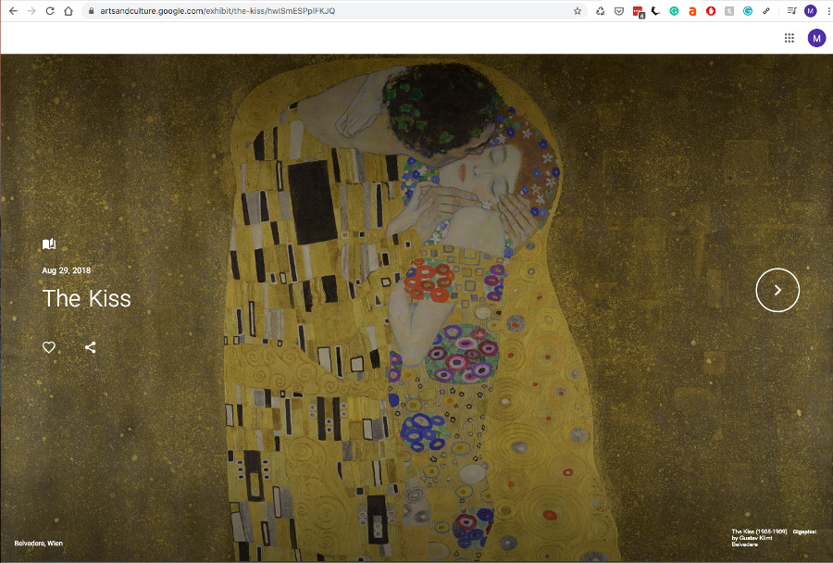The width and height of the screenshot is (833, 563).
Task: Open your Google account profile avatar
Action: point(810,11)
